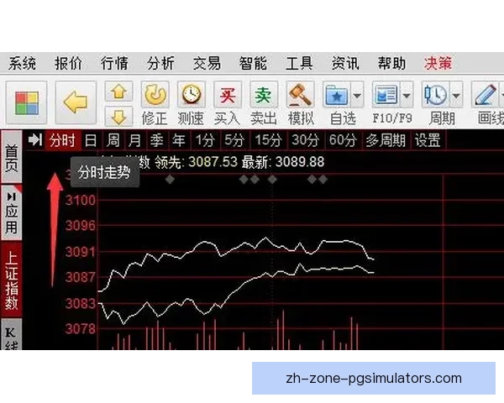
Task: Click the 3100 price axis label
Action: [81, 201]
